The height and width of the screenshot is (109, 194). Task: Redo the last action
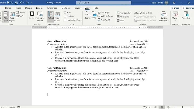(x=27, y=3)
